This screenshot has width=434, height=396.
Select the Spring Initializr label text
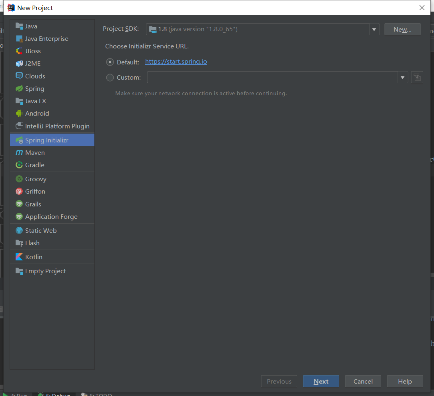(x=46, y=140)
